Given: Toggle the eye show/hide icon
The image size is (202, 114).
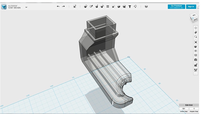Looking at the screenshot, I should (x=196, y=51).
